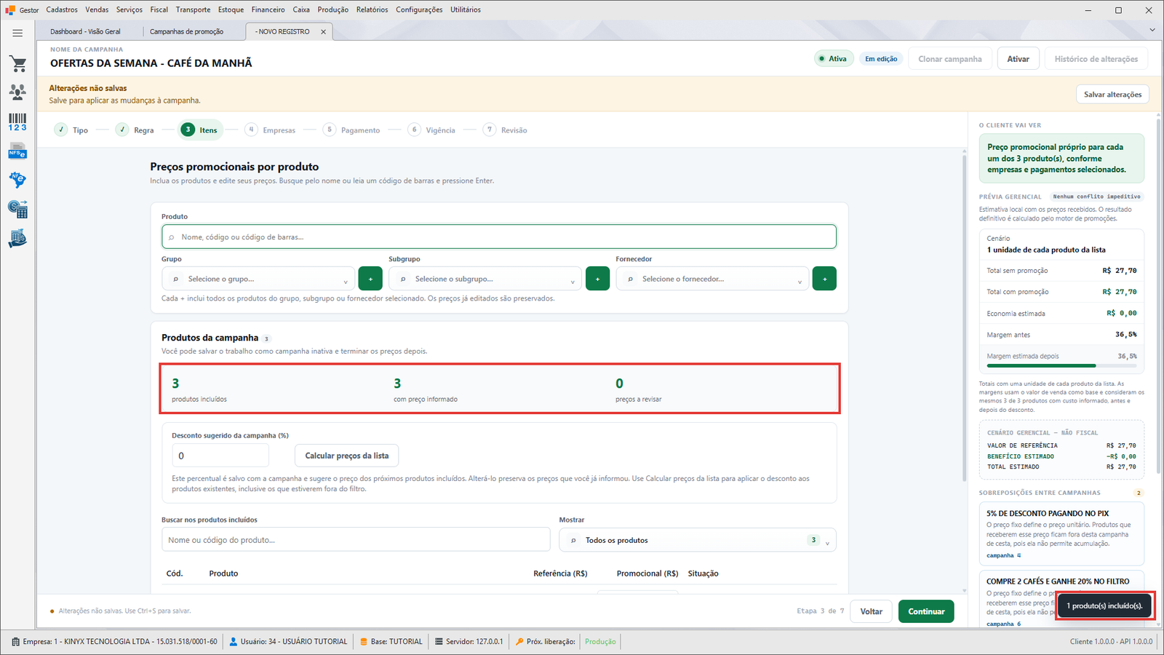Expand the Fornecedor dropdown

coord(712,279)
